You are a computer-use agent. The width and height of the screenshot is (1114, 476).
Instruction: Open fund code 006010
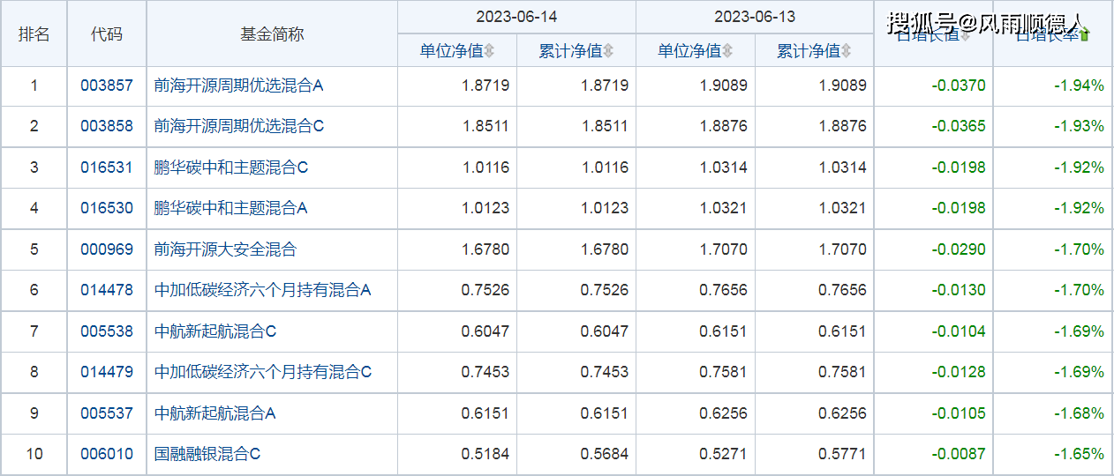(x=107, y=454)
